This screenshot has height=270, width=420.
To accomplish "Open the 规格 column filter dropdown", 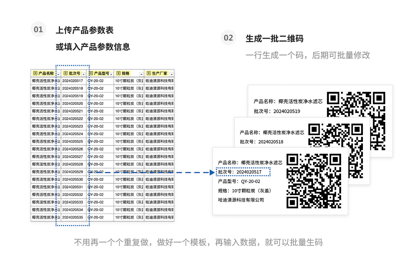I will (141, 74).
